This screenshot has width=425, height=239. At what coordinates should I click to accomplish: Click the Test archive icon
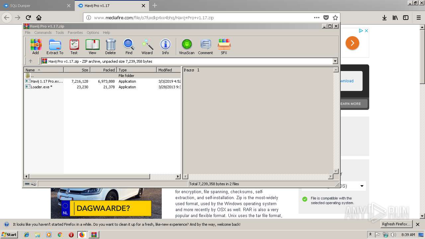pyautogui.click(x=74, y=47)
